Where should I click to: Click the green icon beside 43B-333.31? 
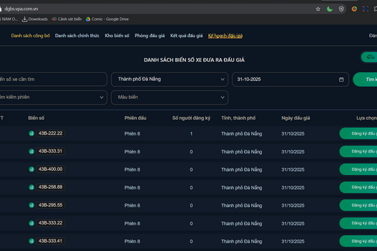(31, 151)
